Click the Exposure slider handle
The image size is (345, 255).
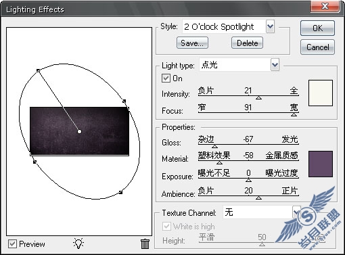pyautogui.click(x=248, y=180)
